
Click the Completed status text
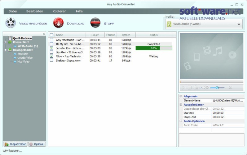pos(154,44)
